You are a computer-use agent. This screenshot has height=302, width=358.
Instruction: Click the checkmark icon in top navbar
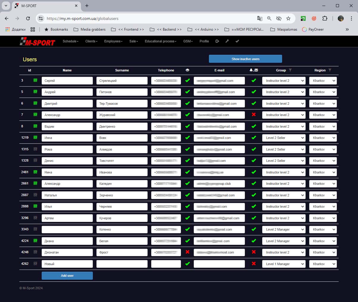tap(237, 41)
